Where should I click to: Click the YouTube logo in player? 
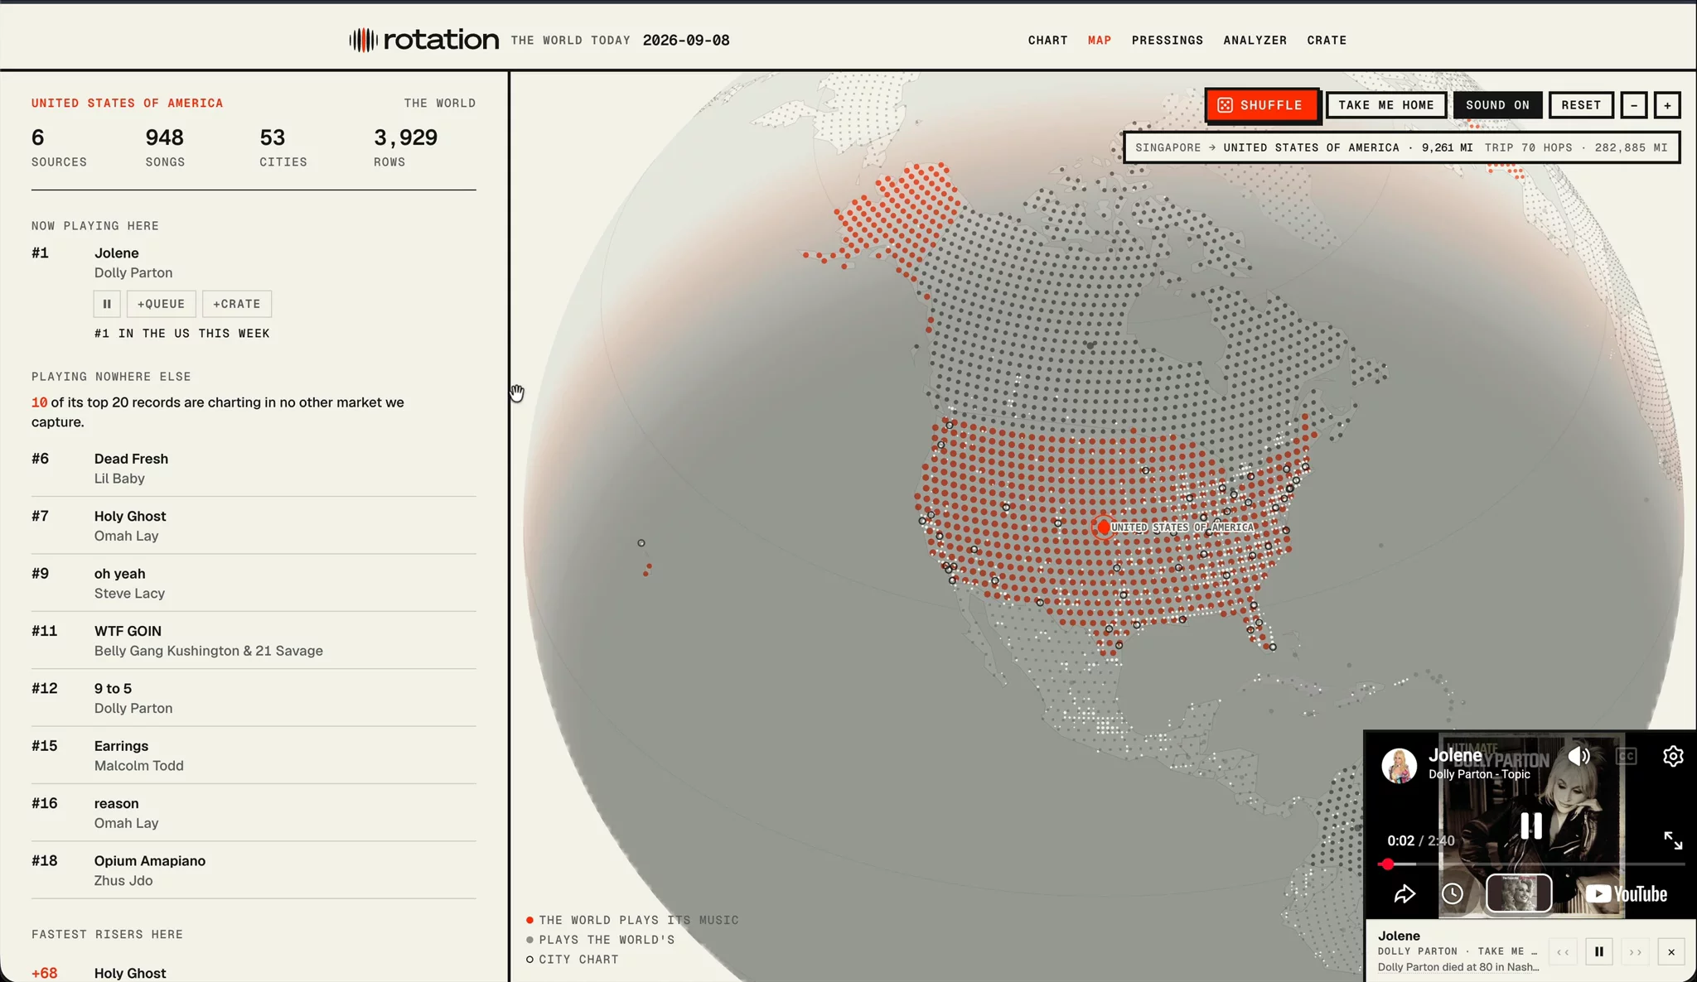point(1626,894)
